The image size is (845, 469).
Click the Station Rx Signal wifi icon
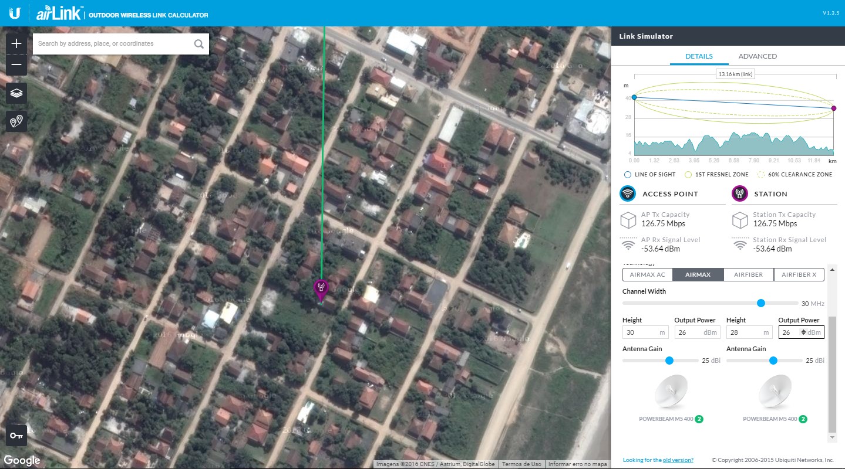pyautogui.click(x=740, y=244)
